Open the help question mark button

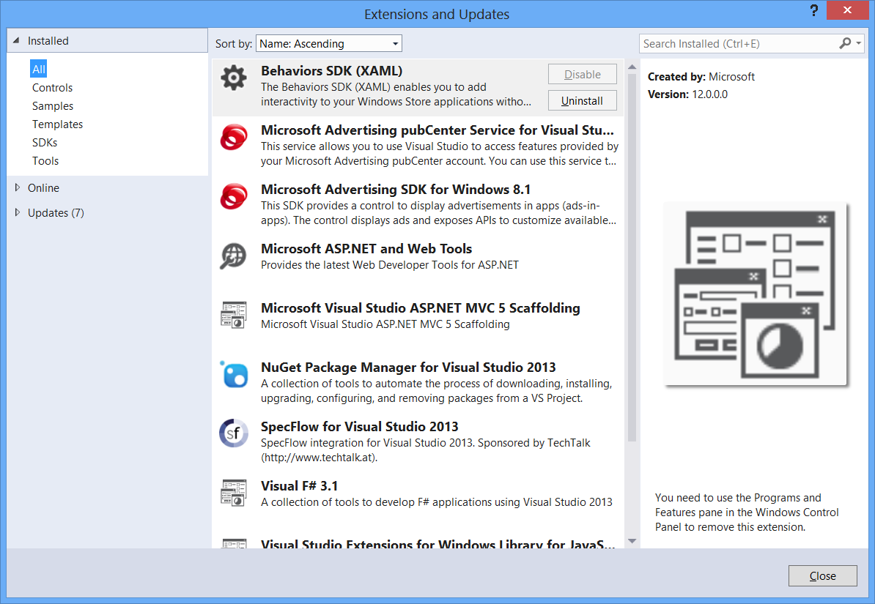[x=813, y=11]
